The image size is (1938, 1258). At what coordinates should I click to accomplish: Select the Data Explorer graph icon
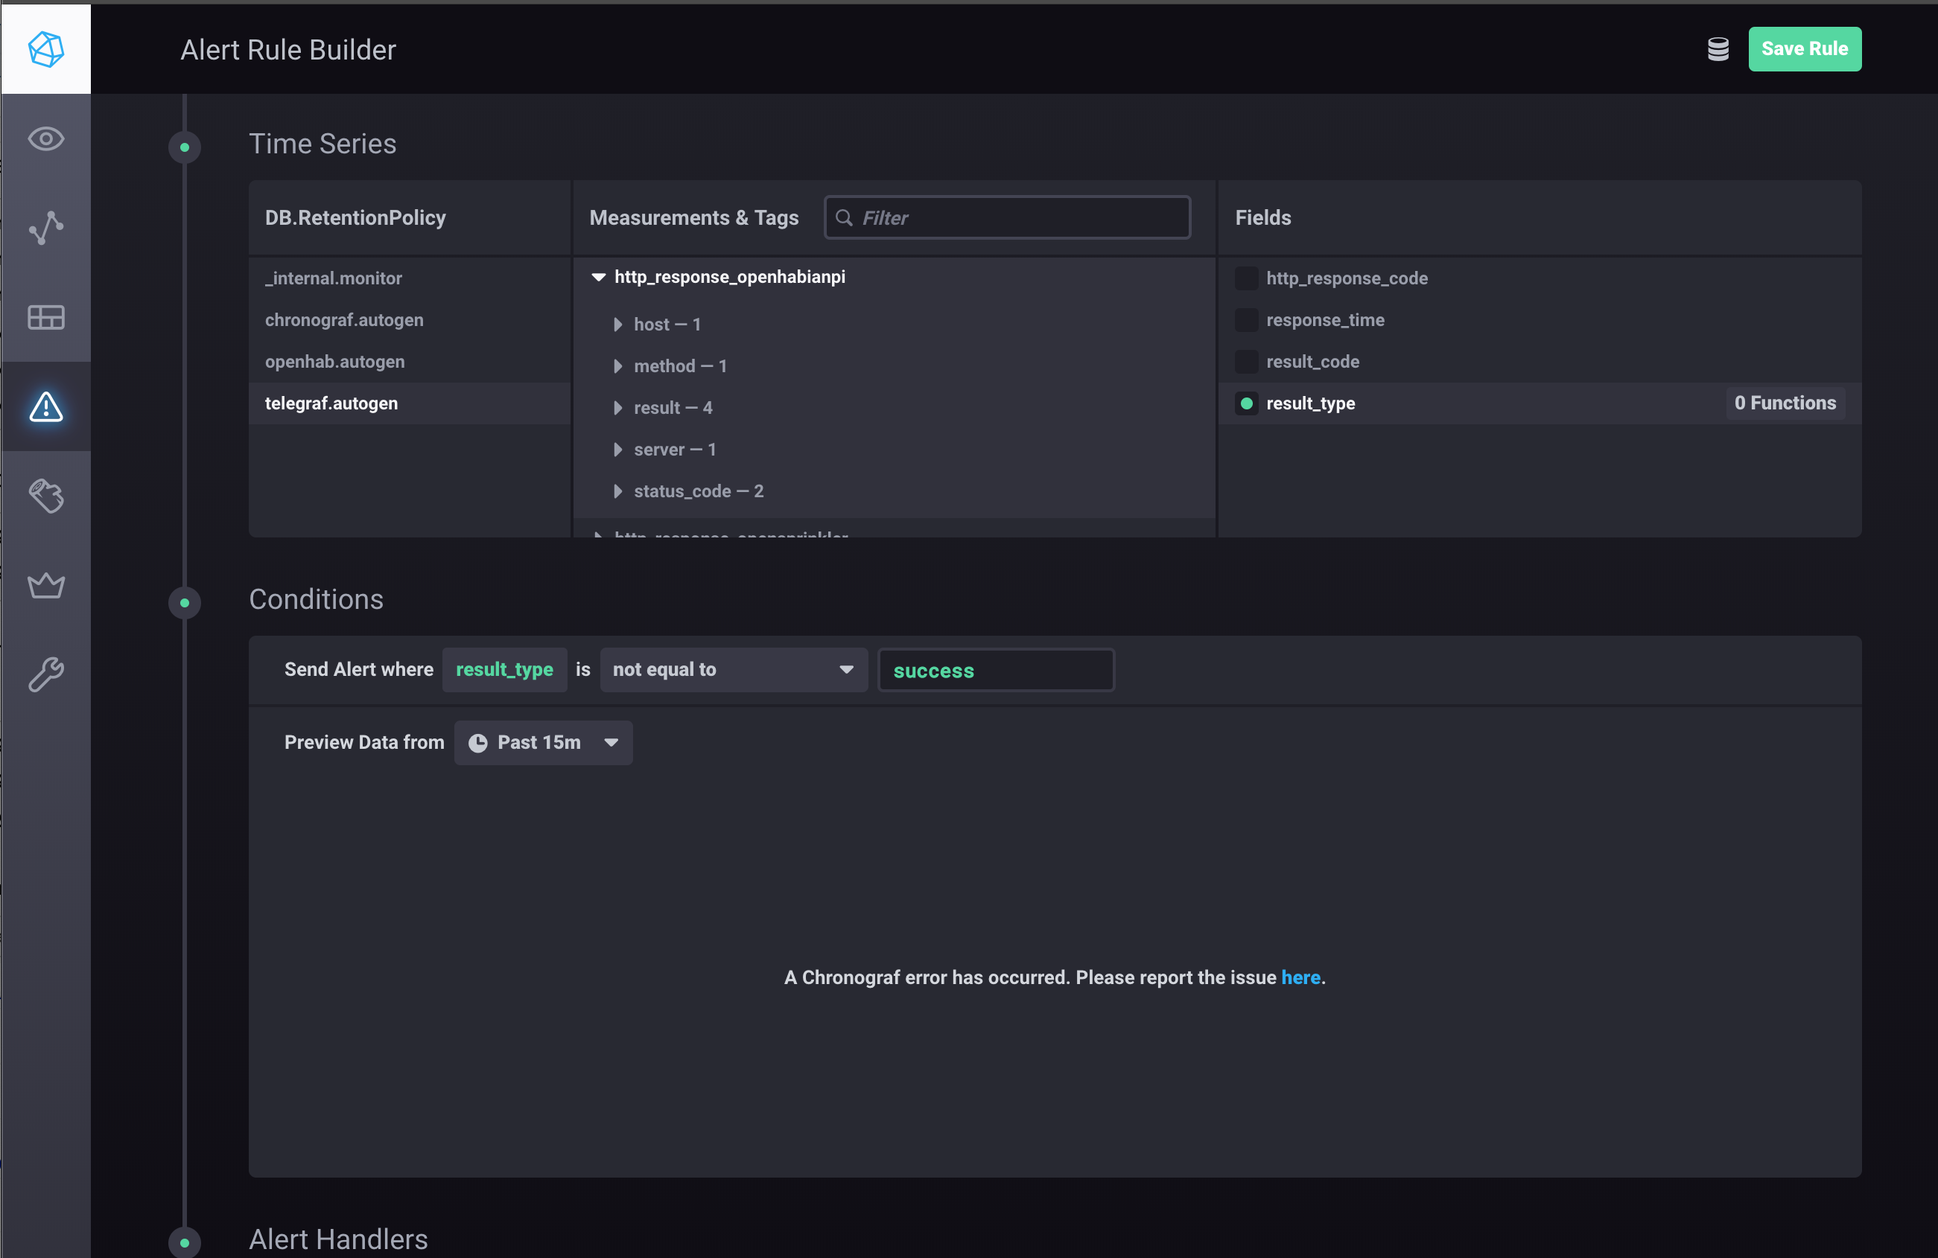click(45, 229)
